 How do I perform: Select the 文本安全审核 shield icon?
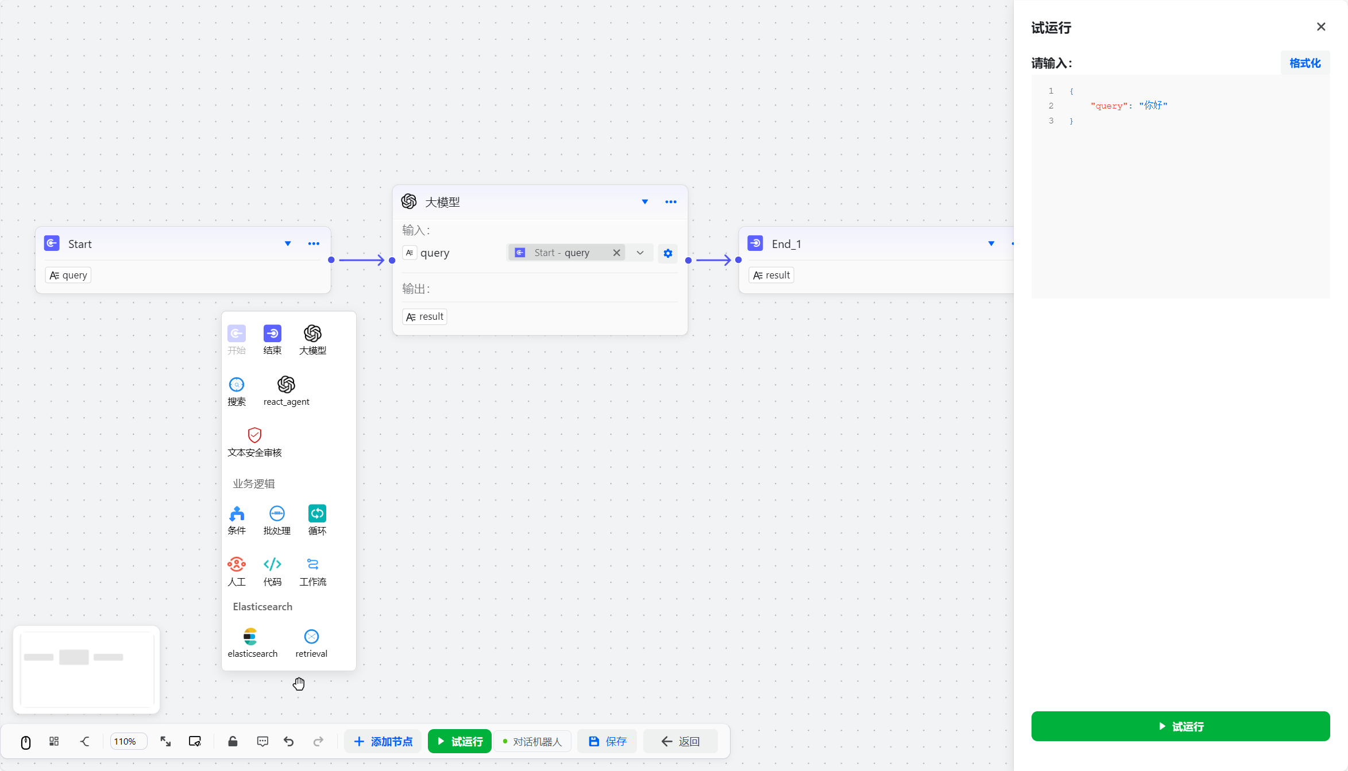tap(254, 435)
